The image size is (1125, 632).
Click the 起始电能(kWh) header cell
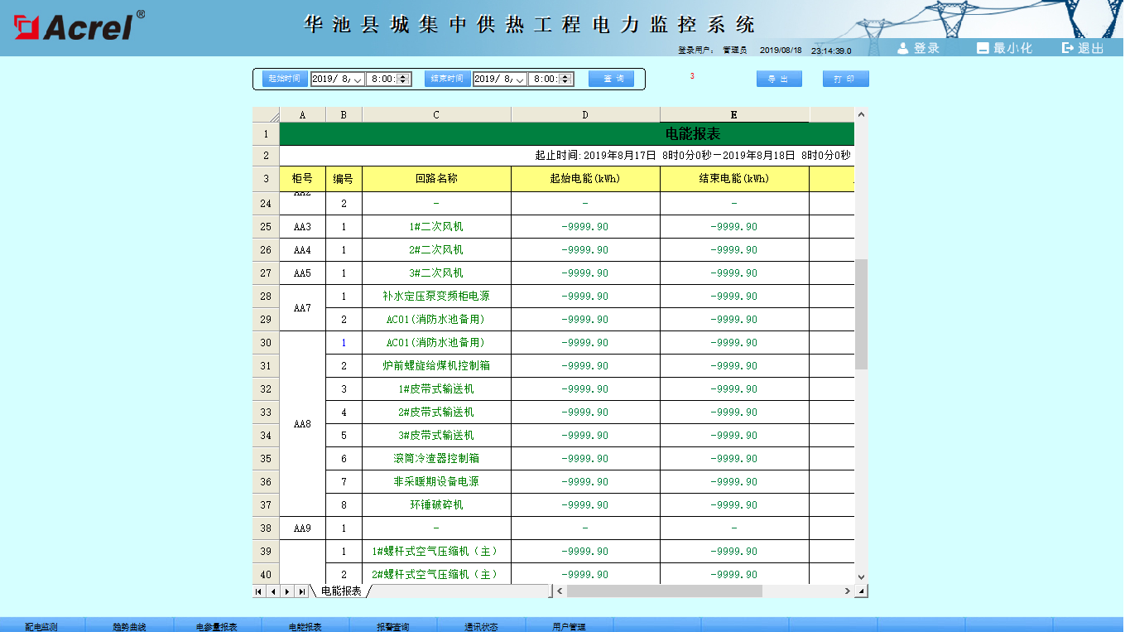click(x=585, y=178)
